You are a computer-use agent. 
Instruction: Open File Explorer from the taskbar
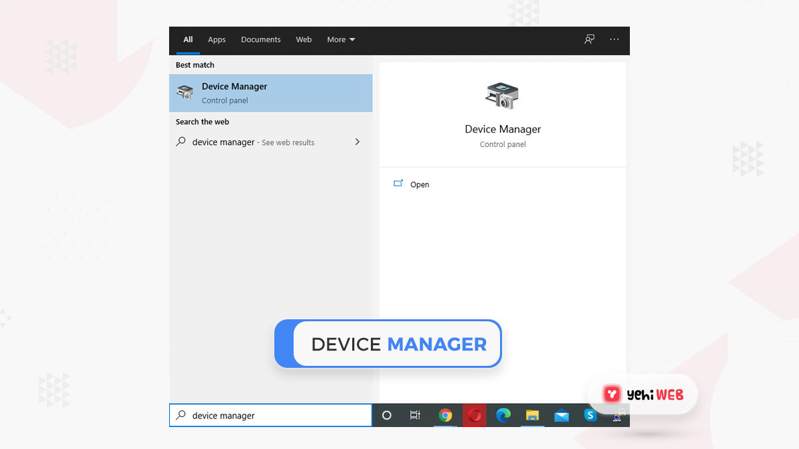[x=532, y=415]
